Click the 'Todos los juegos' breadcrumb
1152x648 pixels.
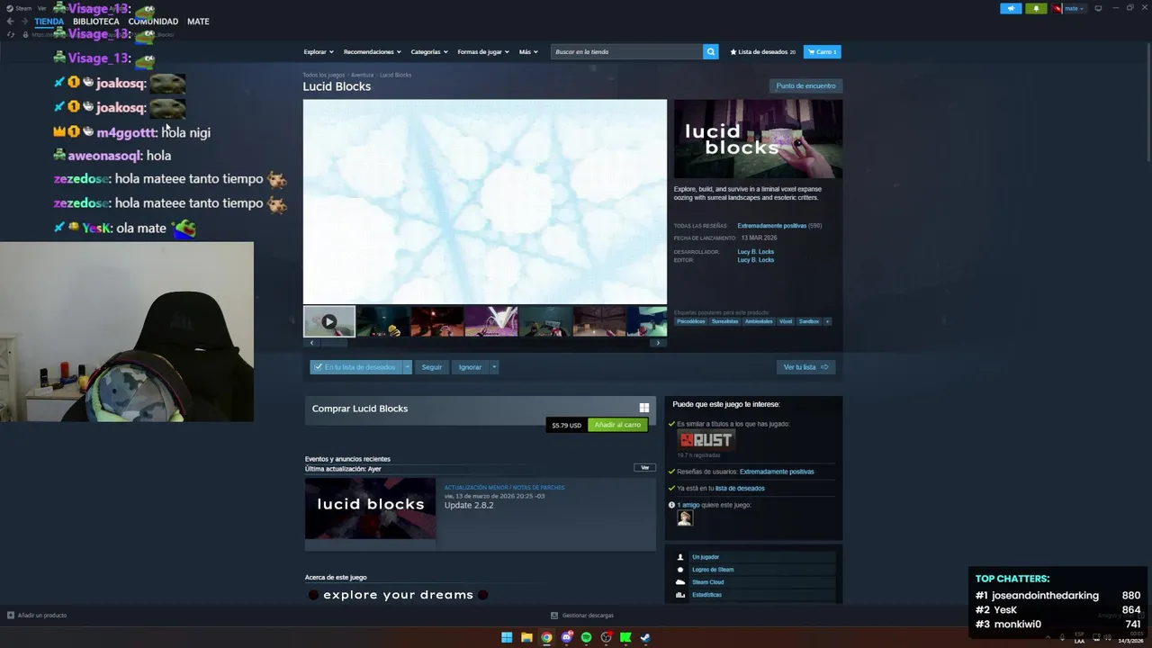coord(323,75)
